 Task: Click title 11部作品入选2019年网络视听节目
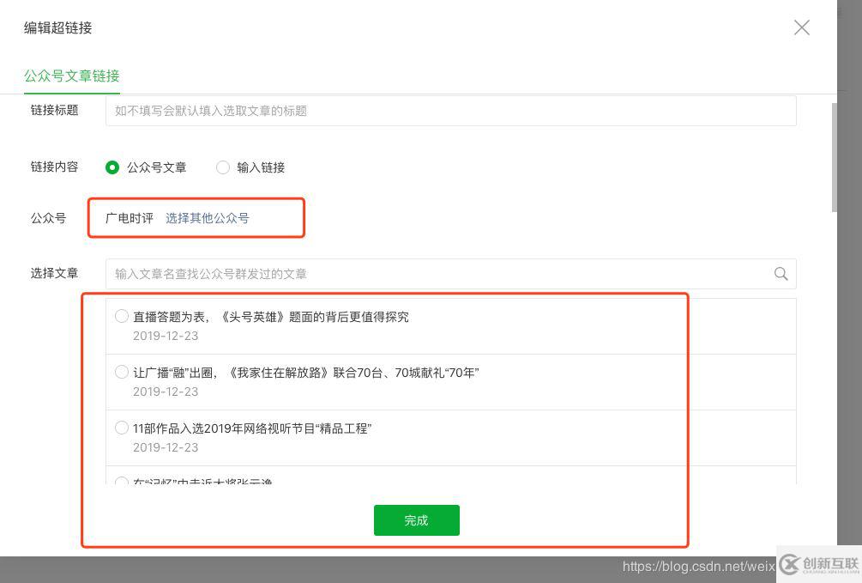click(x=253, y=428)
